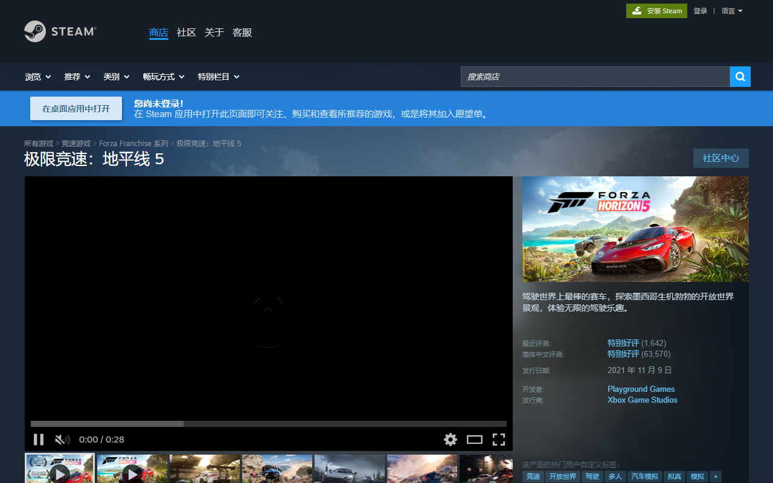Expand the 类别 menu

[117, 77]
